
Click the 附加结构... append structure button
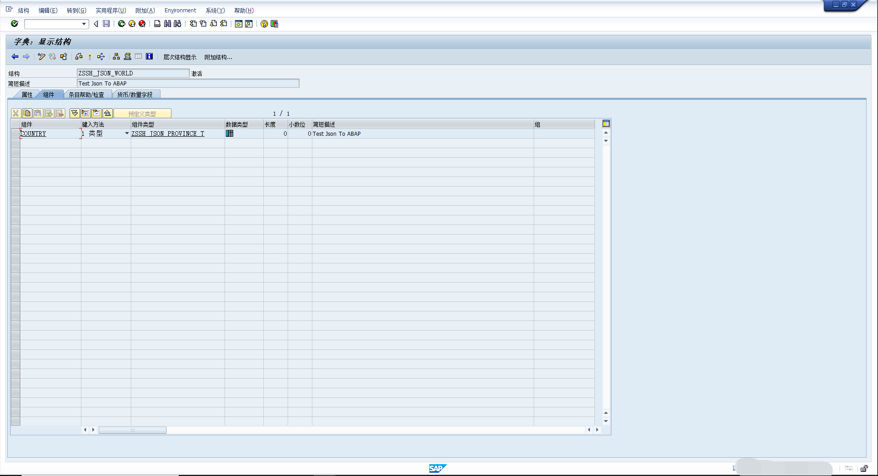pos(218,57)
